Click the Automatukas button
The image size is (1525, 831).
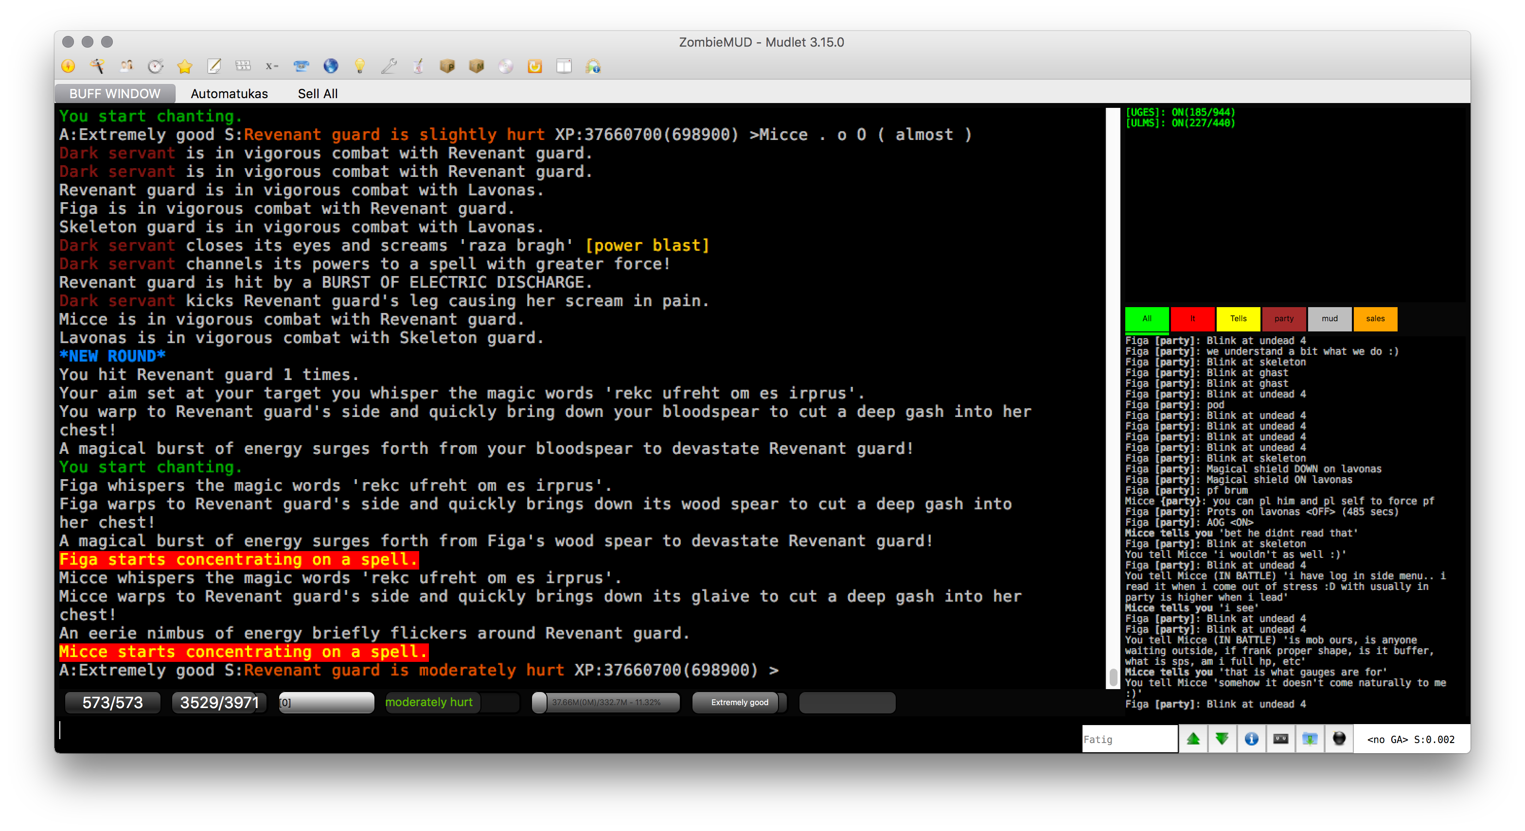pos(229,93)
